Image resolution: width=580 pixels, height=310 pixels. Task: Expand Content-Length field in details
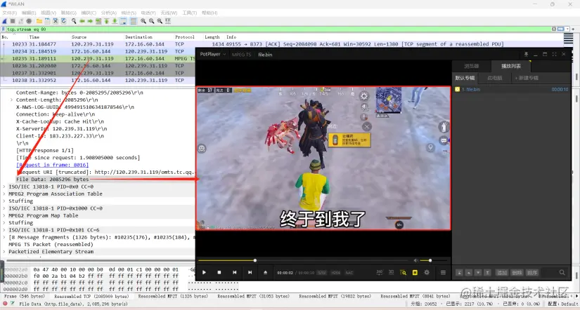click(x=11, y=100)
